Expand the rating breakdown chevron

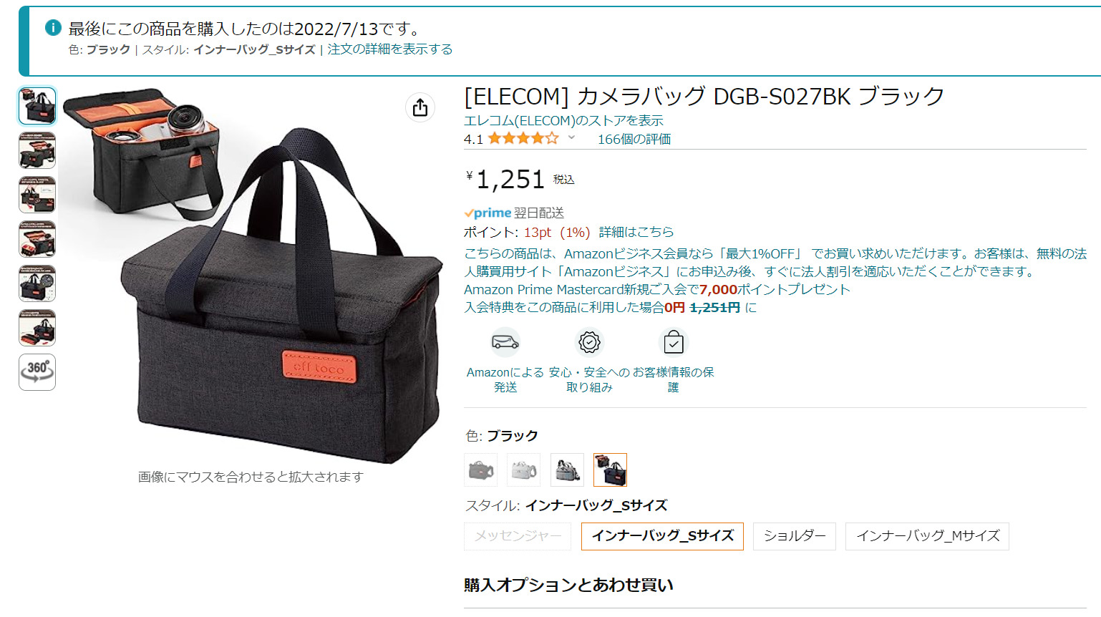pyautogui.click(x=571, y=137)
